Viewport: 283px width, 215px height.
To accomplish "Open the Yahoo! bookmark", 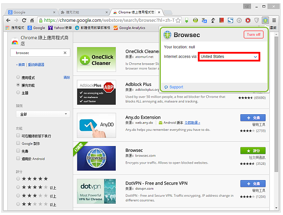I will click(60, 28).
